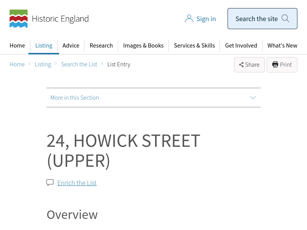Select the Listing navigation tab
Image resolution: width=307 pixels, height=230 pixels.
pyautogui.click(x=44, y=45)
